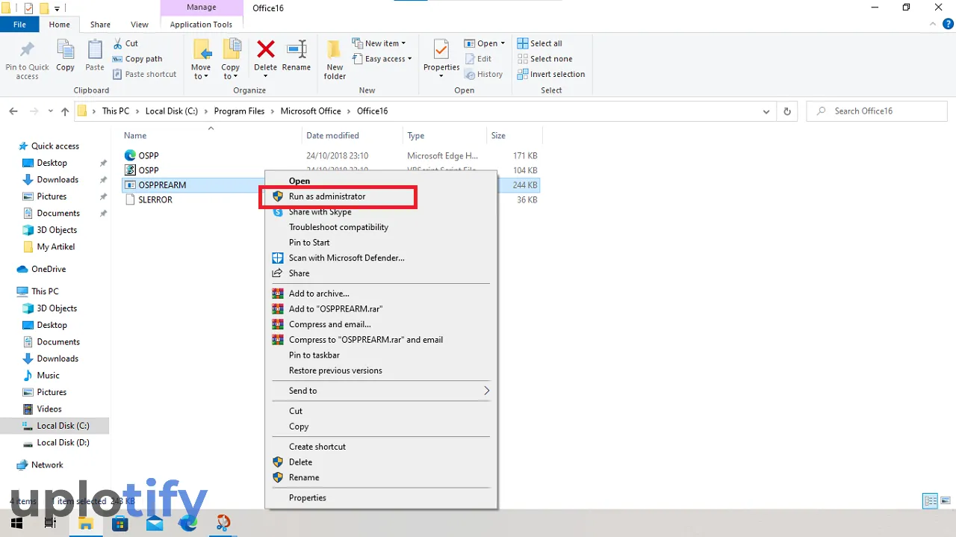Image resolution: width=956 pixels, height=537 pixels.
Task: Click the Help question mark icon
Action: pos(949,25)
